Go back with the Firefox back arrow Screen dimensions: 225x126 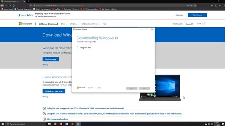point(2,6)
